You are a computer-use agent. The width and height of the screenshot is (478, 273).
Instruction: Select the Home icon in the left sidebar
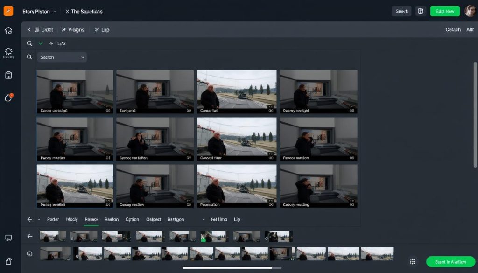click(9, 30)
